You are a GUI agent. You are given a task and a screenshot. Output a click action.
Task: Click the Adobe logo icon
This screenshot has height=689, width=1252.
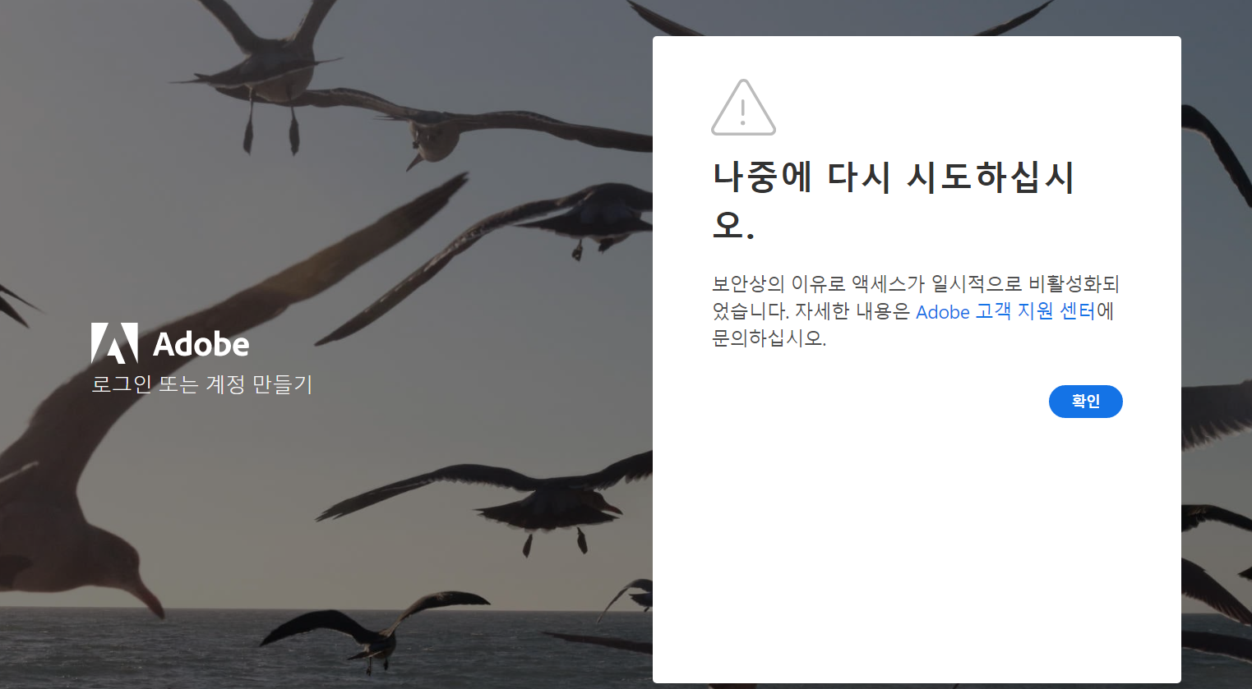click(114, 343)
